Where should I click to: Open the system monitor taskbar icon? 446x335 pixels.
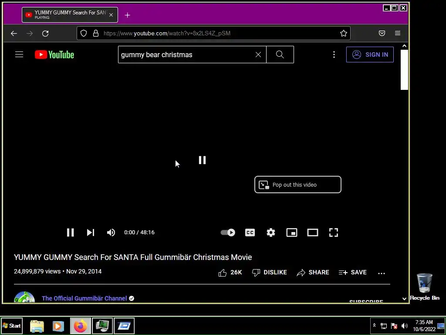point(102,326)
